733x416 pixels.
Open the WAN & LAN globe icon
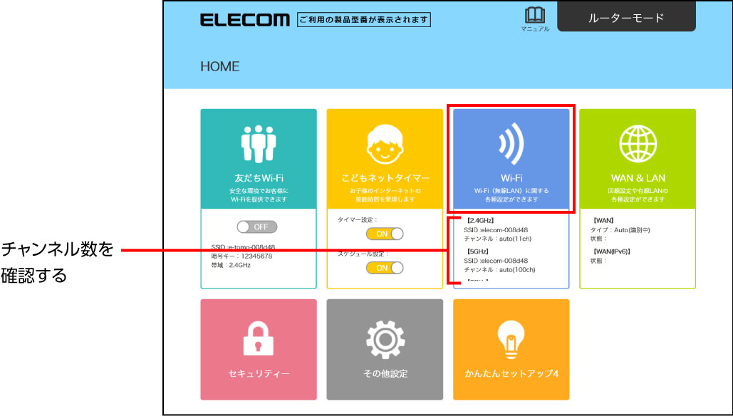tap(638, 144)
